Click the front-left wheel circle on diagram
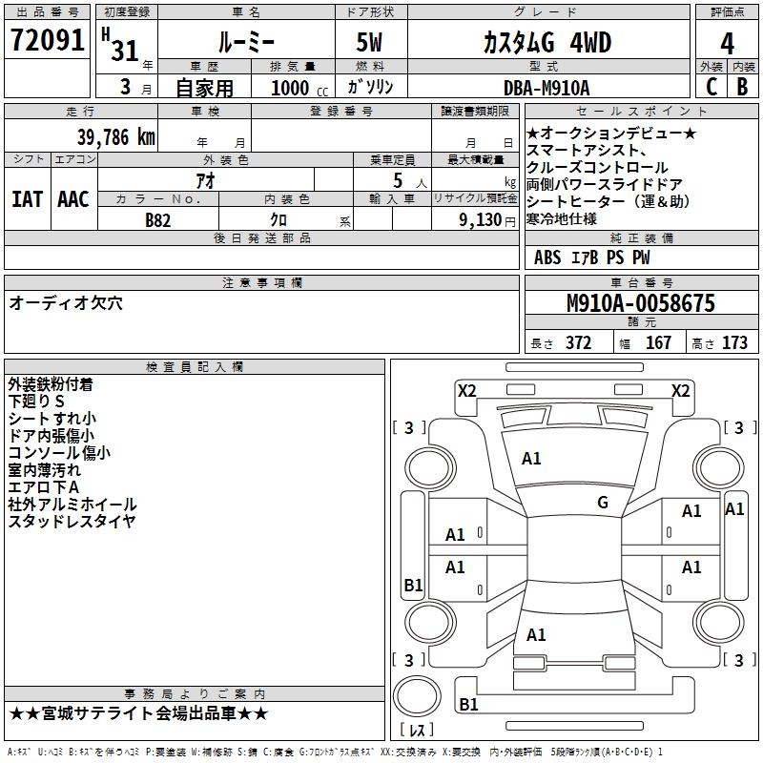Image resolution: width=763 pixels, height=763 pixels. (430, 468)
